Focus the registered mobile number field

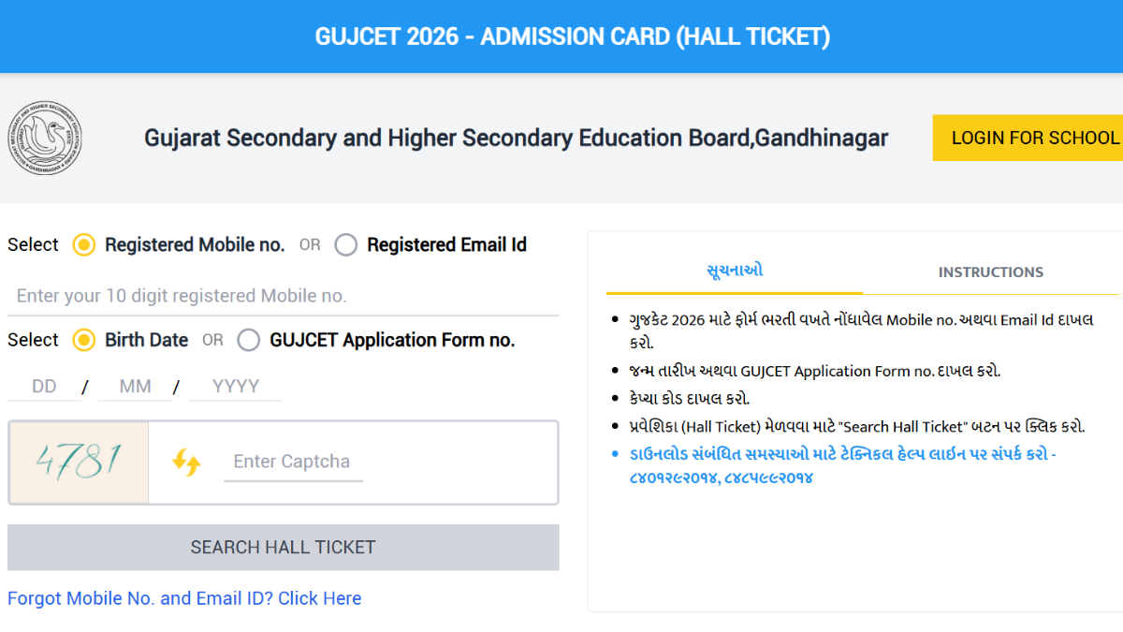(x=283, y=296)
